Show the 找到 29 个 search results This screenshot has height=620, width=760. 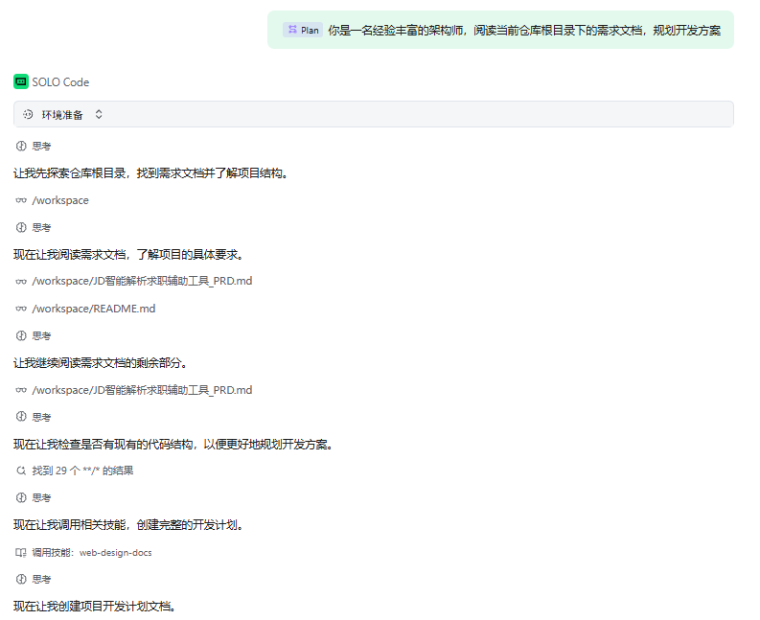[x=82, y=471]
